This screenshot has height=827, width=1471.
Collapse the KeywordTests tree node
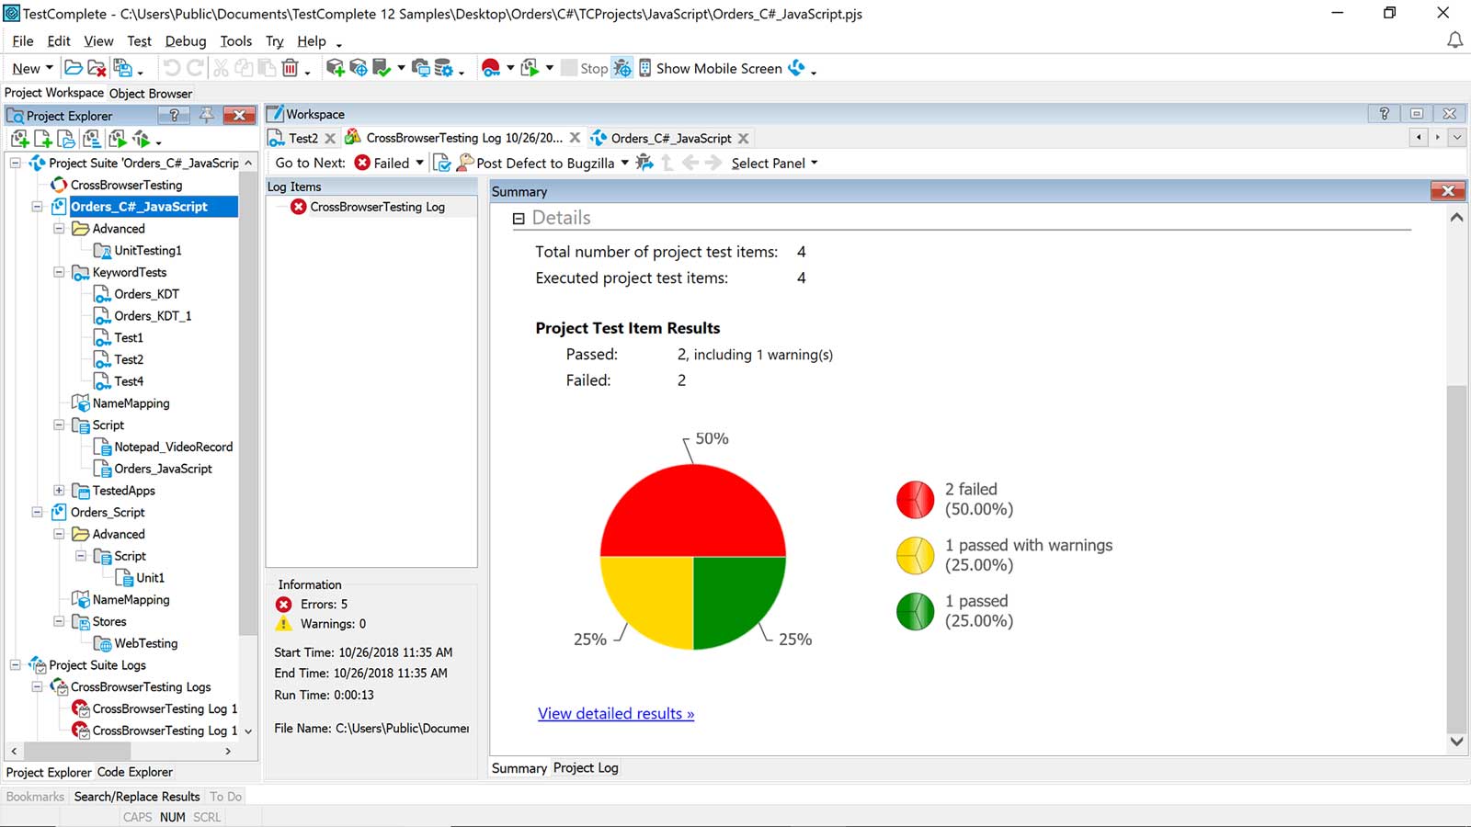click(x=59, y=272)
